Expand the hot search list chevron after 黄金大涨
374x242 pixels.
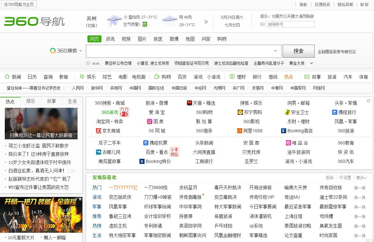(311, 63)
